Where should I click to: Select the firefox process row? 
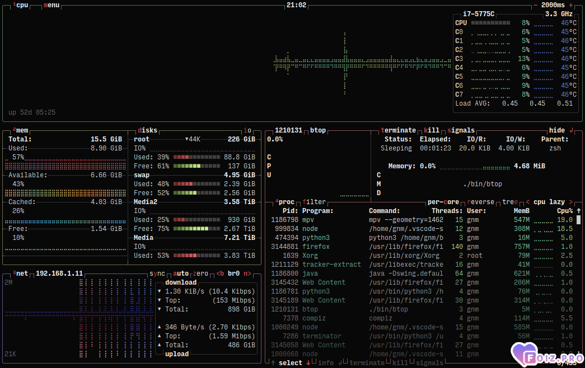(422, 247)
